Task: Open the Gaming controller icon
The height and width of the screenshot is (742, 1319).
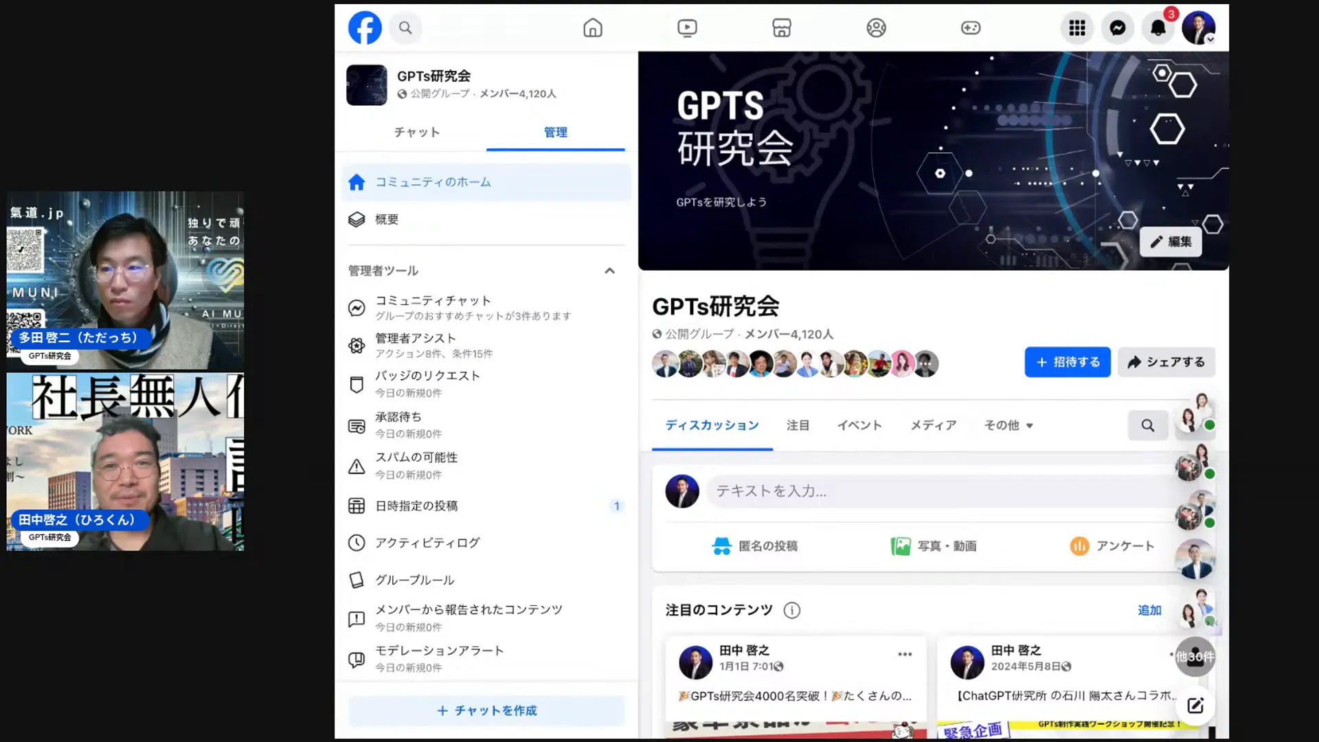Action: pyautogui.click(x=971, y=28)
